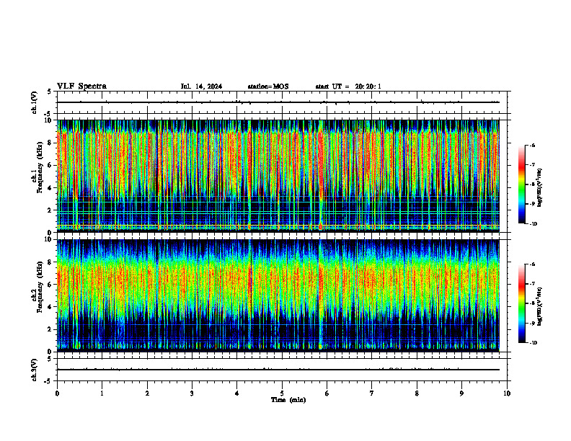Click the log(PSD) label beside ch.1 colorbar
This screenshot has height=441, width=571.
(x=540, y=188)
